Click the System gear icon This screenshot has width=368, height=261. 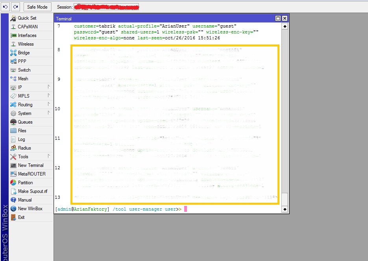13,113
